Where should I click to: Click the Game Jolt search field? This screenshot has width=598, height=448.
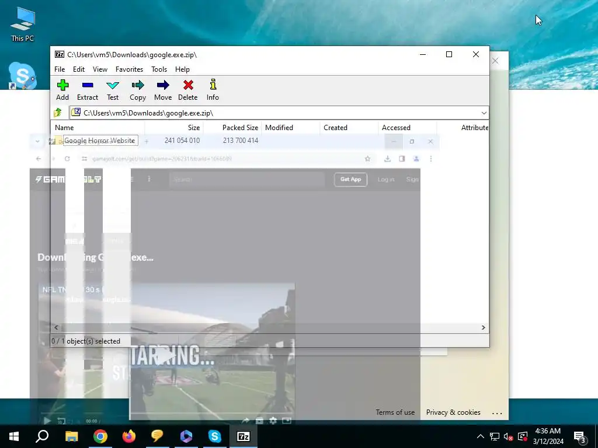click(x=247, y=180)
